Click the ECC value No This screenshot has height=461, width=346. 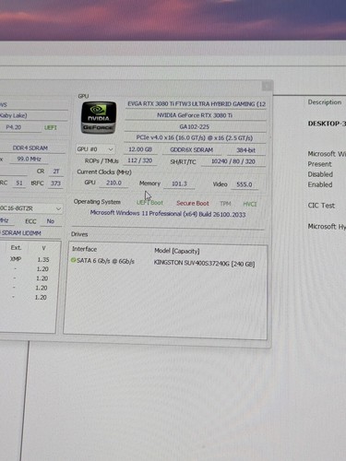pos(51,221)
